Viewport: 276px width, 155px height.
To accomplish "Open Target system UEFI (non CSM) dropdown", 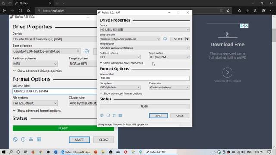I will (169, 57).
